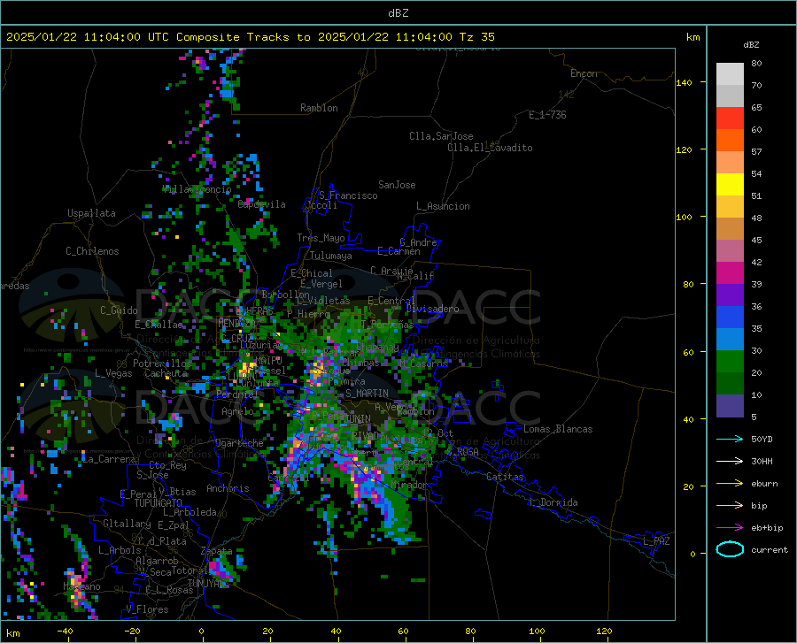Click the 'Tz 35' threshold text in header
The height and width of the screenshot is (643, 797).
pos(476,37)
